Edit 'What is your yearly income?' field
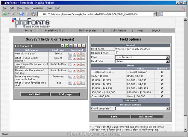The image size is (188, 137). point(70,58)
